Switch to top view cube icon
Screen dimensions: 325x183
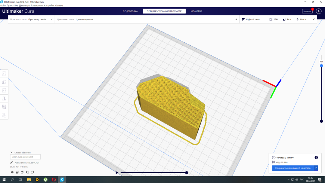[22, 172]
